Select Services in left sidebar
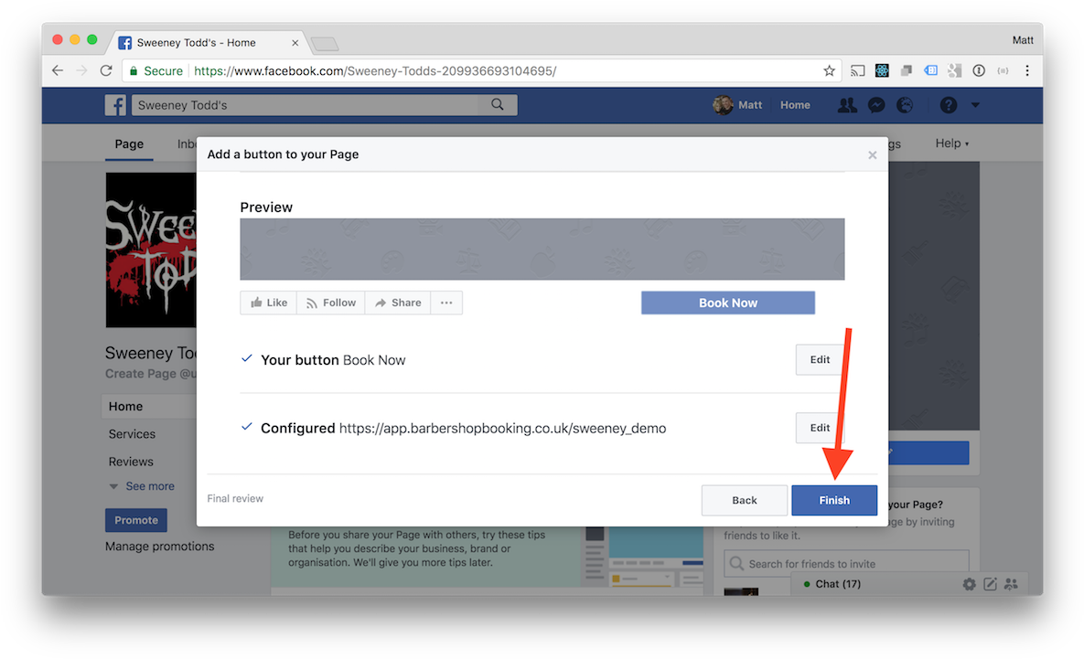The width and height of the screenshot is (1084, 659). click(132, 434)
